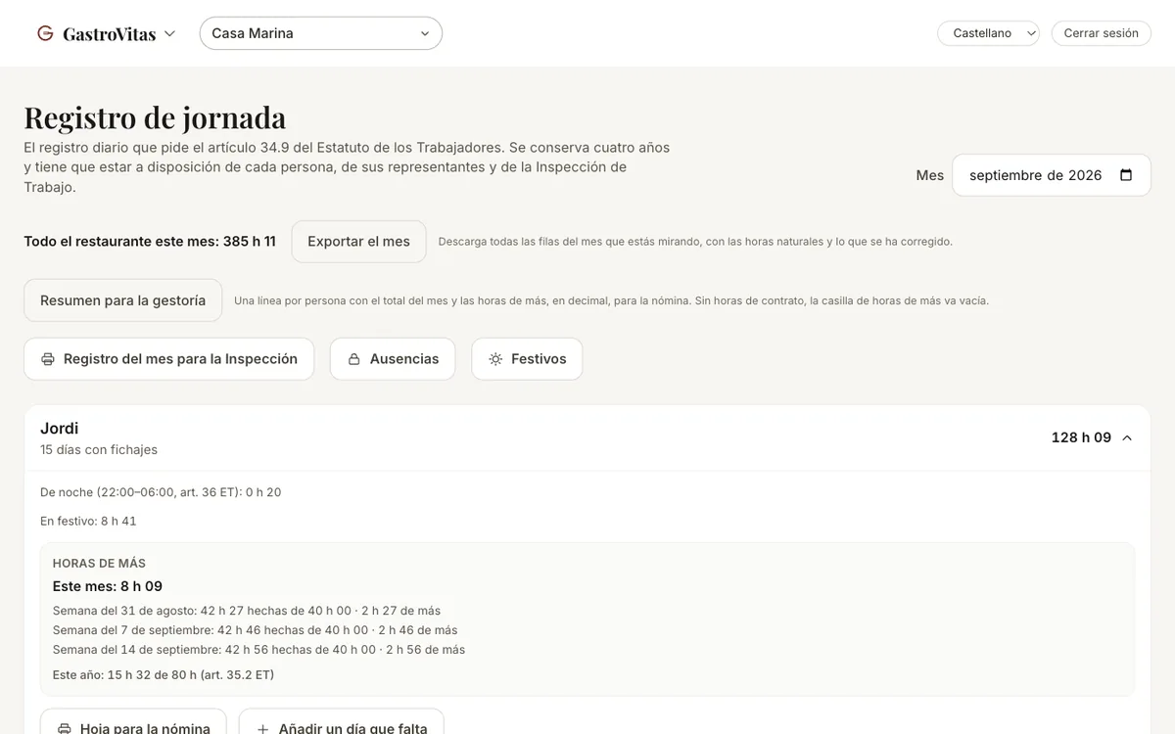Click the Mes date field showing septiembre de 2026
This screenshot has height=734, width=1175.
[1052, 175]
